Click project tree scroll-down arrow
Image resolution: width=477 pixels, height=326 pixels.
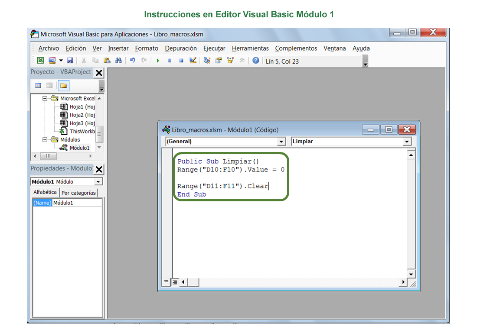pyautogui.click(x=99, y=147)
